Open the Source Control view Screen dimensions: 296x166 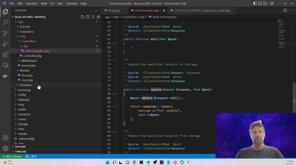pyautogui.click(x=5, y=33)
